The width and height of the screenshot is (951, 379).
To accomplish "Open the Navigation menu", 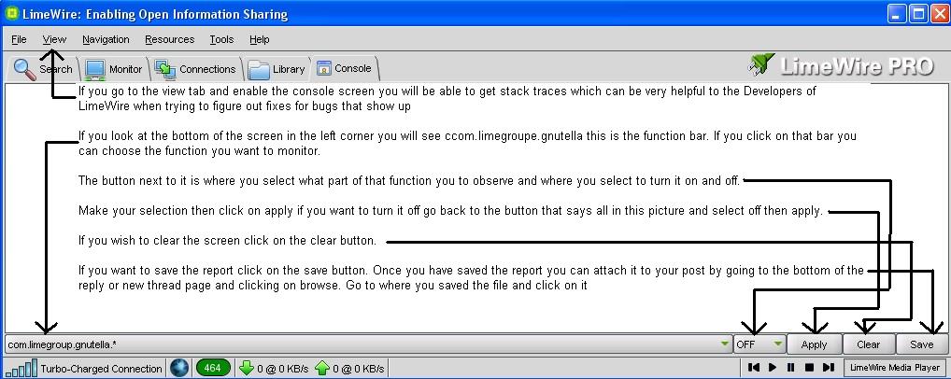I will [x=106, y=39].
